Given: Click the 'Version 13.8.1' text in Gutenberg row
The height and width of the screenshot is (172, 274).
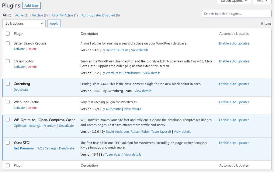Looking at the screenshot, I should click(x=90, y=91).
